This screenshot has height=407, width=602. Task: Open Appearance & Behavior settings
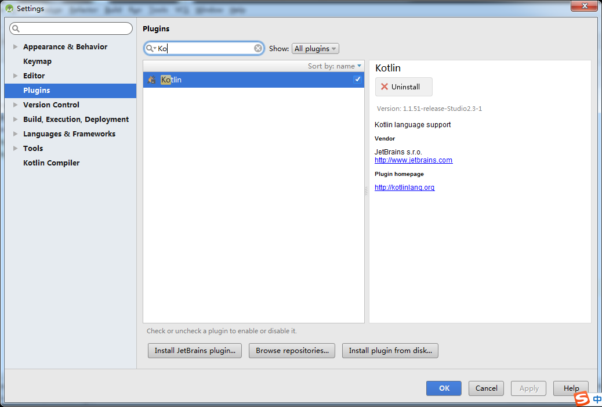click(x=66, y=47)
